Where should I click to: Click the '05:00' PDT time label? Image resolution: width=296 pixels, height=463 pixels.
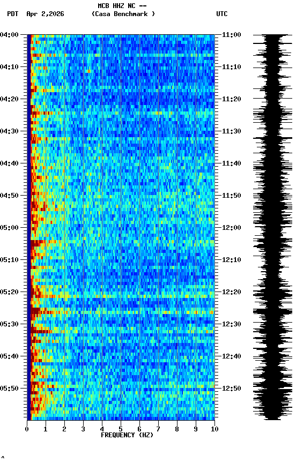pos(9,228)
